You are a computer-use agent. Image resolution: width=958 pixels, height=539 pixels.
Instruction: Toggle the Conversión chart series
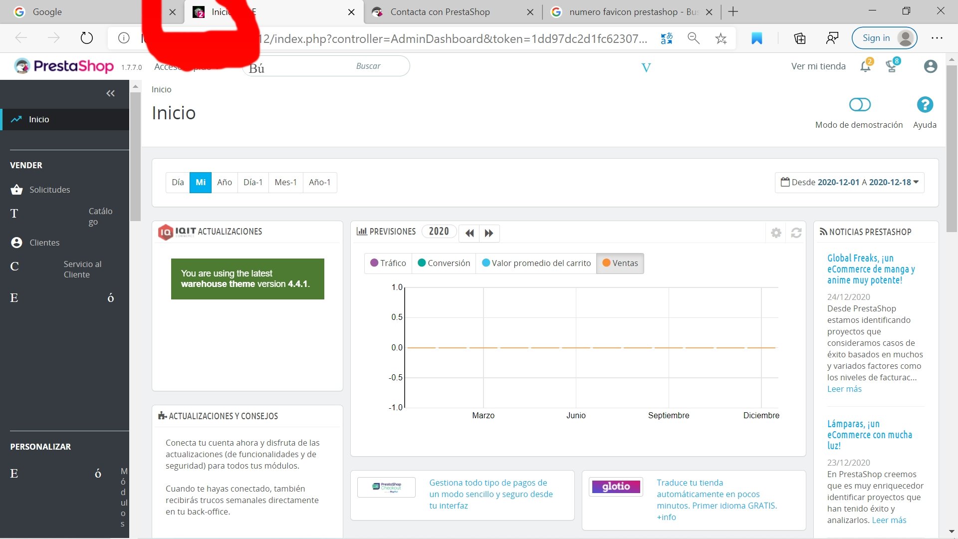click(444, 263)
